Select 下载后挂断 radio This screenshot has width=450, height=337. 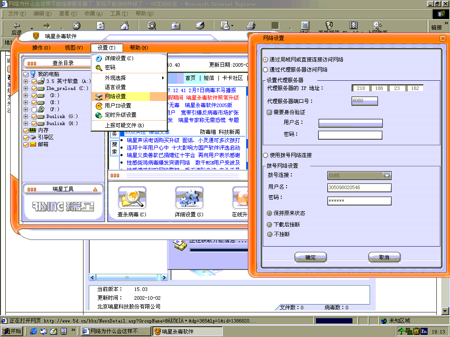pos(269,224)
